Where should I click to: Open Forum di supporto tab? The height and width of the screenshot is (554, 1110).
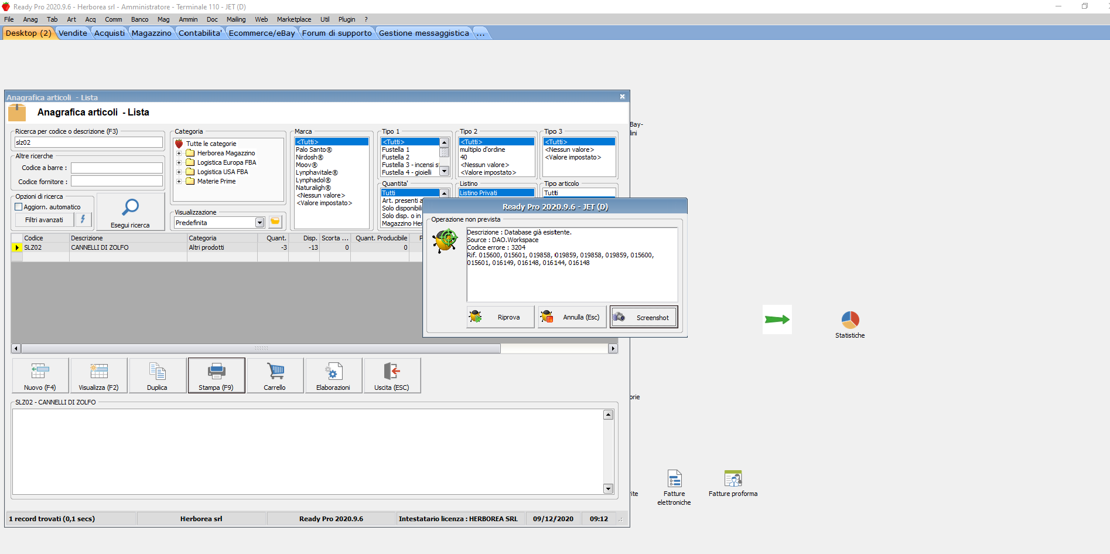click(x=337, y=33)
